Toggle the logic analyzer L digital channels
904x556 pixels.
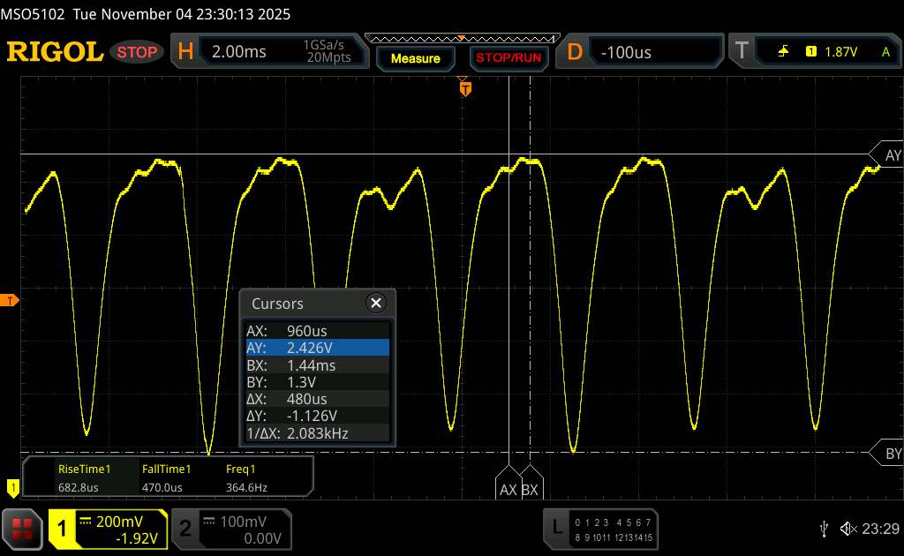602,529
